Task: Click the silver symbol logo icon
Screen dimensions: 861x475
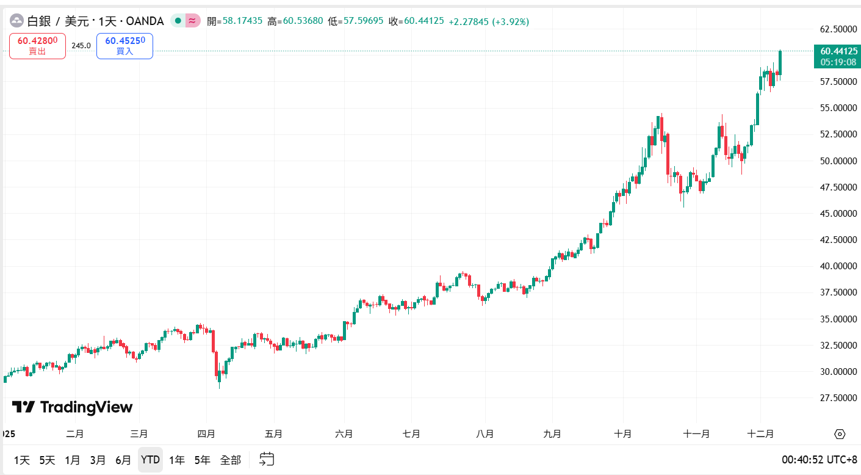Action: click(x=16, y=21)
